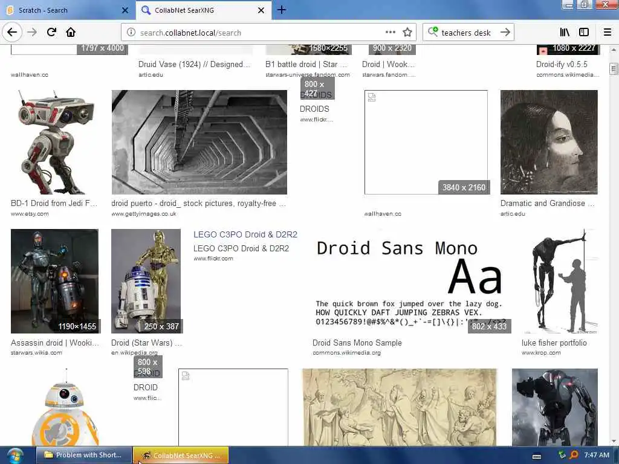Screen dimensions: 619x464
Task: Open the C-3PO and R2-D2 image
Action: coord(146,282)
